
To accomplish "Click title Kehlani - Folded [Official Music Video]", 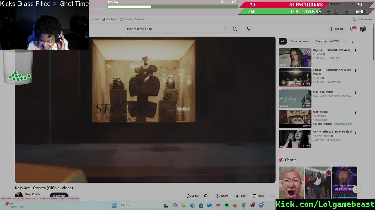I will tap(332, 72).
